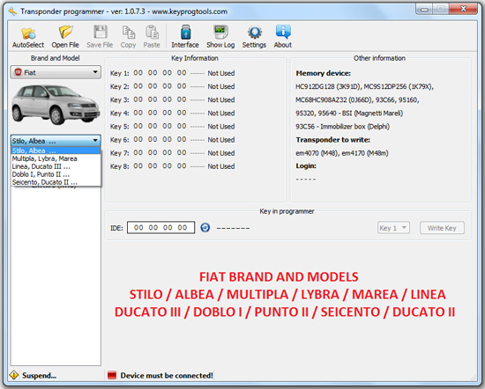Viewport: 485px width, 389px height.
Task: Choose Linea, Ducato III model option
Action: [56, 166]
